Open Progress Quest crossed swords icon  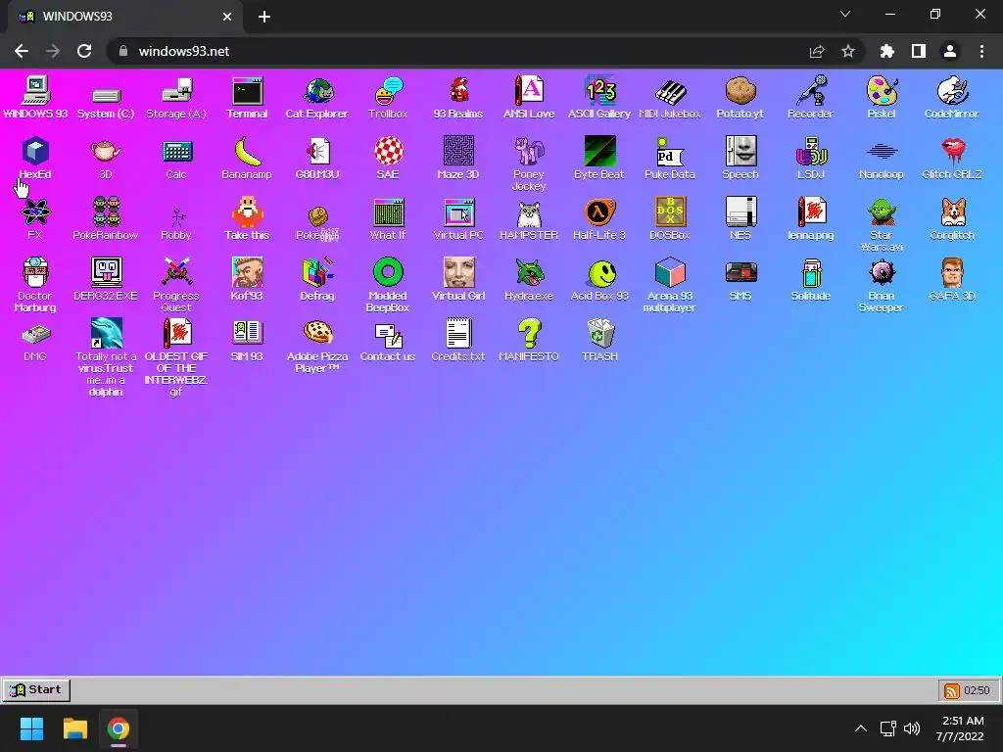coord(176,285)
